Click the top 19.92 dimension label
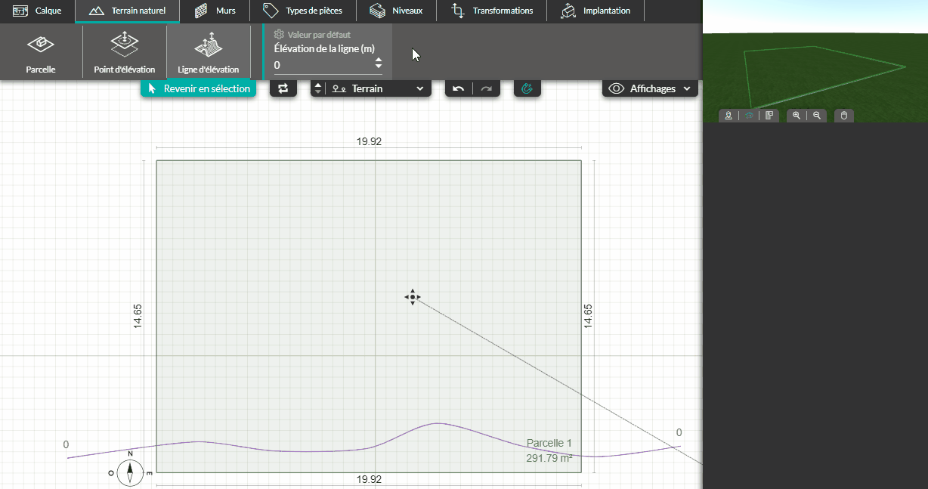 pos(369,141)
